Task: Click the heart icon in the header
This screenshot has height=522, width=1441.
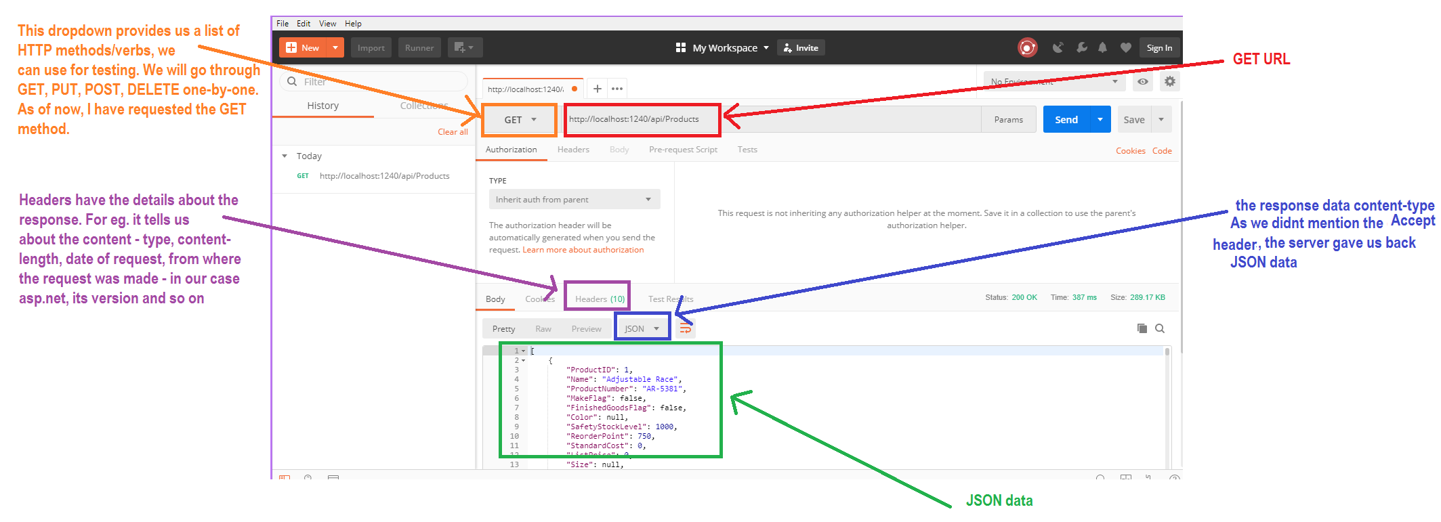Action: coord(1125,47)
